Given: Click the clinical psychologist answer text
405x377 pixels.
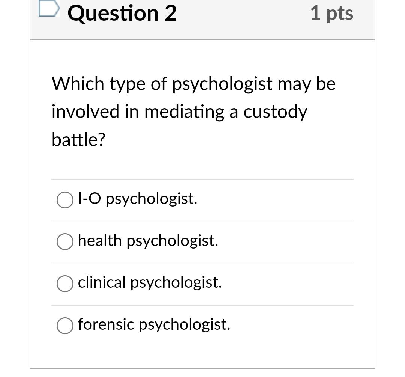Looking at the screenshot, I should coord(150,283).
